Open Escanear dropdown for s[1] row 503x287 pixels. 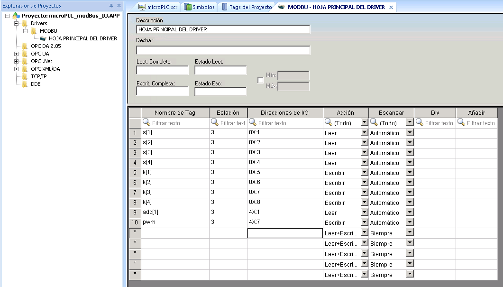[x=410, y=132]
